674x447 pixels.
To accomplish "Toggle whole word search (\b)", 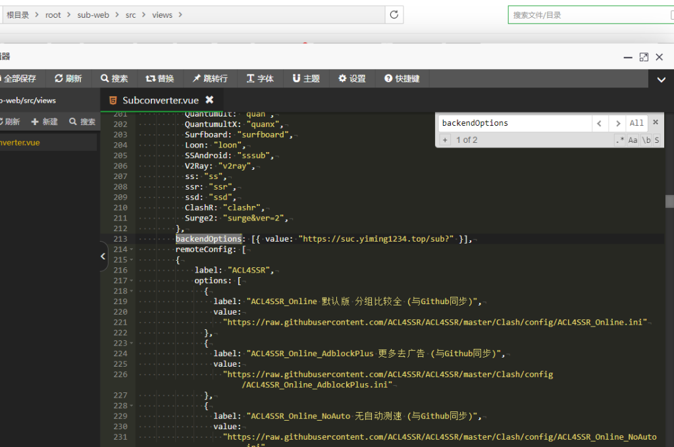I will point(646,140).
